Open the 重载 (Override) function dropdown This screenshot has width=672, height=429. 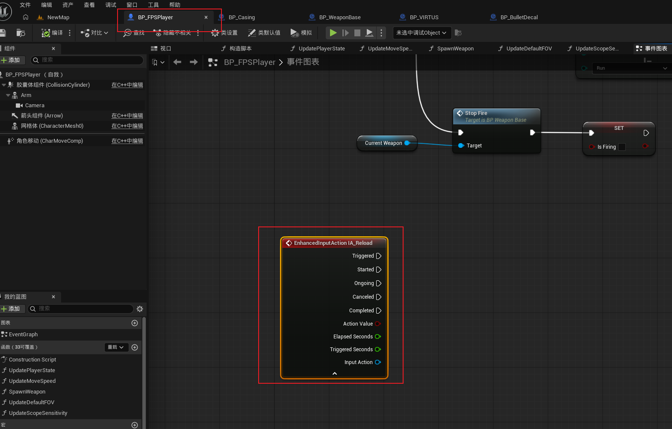pyautogui.click(x=116, y=347)
